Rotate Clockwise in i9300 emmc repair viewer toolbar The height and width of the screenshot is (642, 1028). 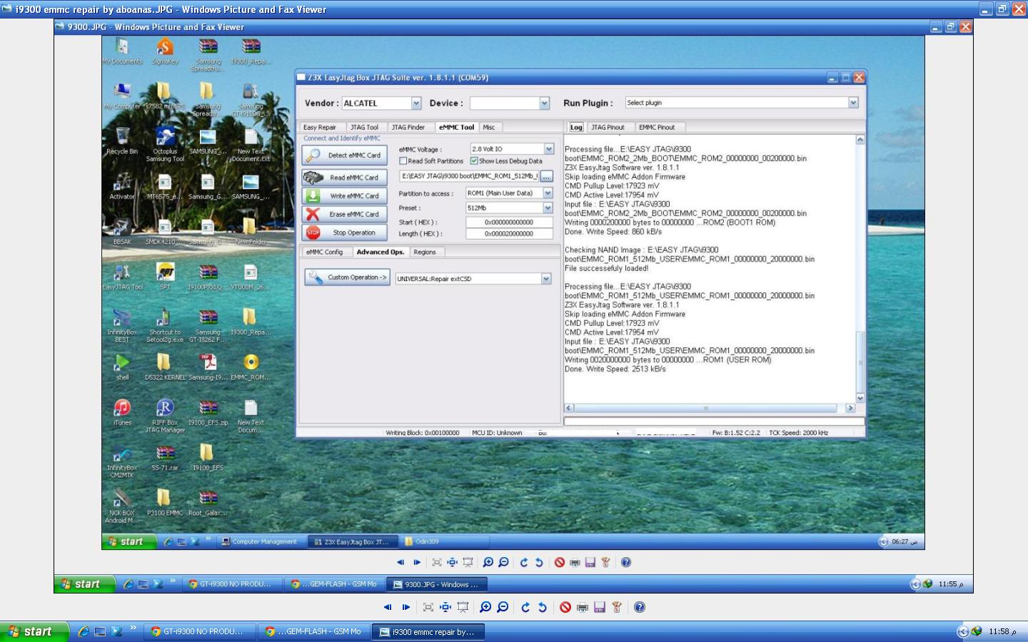coord(525,607)
